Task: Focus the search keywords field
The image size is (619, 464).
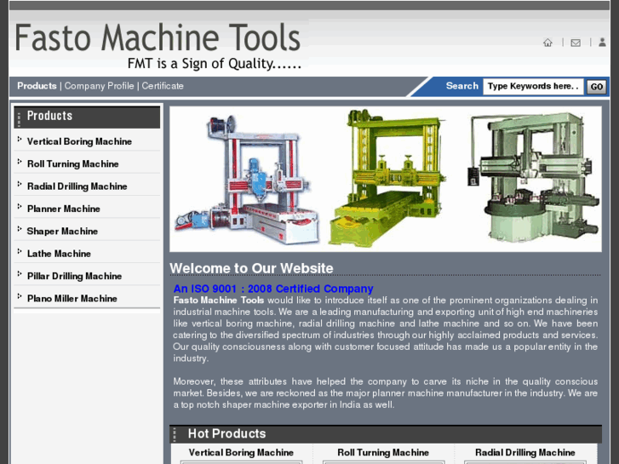Action: click(533, 86)
